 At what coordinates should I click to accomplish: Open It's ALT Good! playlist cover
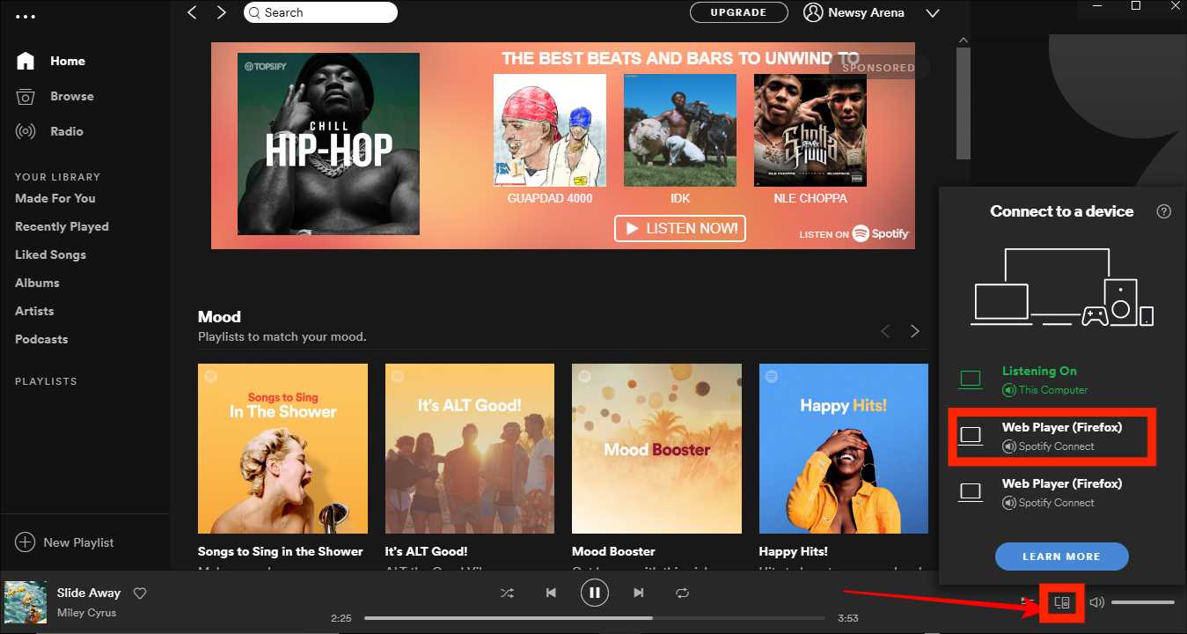click(x=470, y=448)
